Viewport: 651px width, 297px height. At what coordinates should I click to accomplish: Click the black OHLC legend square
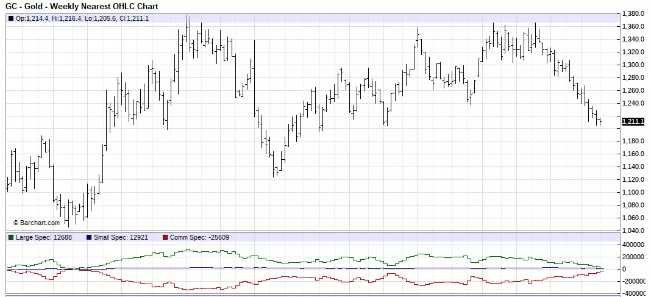pyautogui.click(x=11, y=18)
